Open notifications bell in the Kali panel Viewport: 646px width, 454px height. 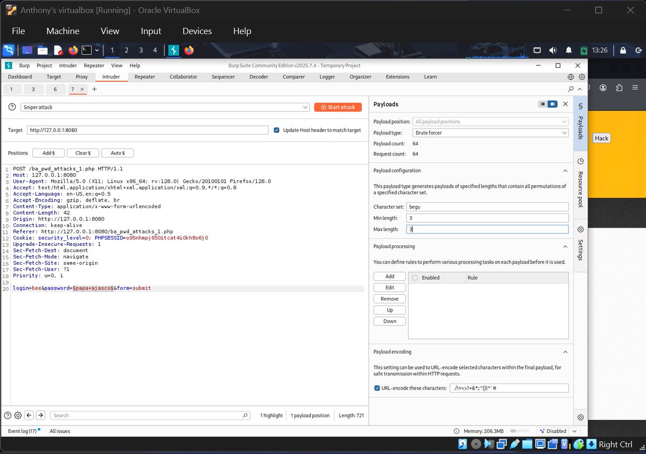(568, 50)
